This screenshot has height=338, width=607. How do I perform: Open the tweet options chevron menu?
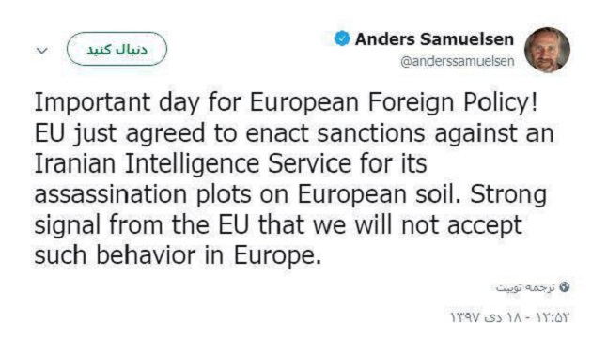[x=41, y=51]
